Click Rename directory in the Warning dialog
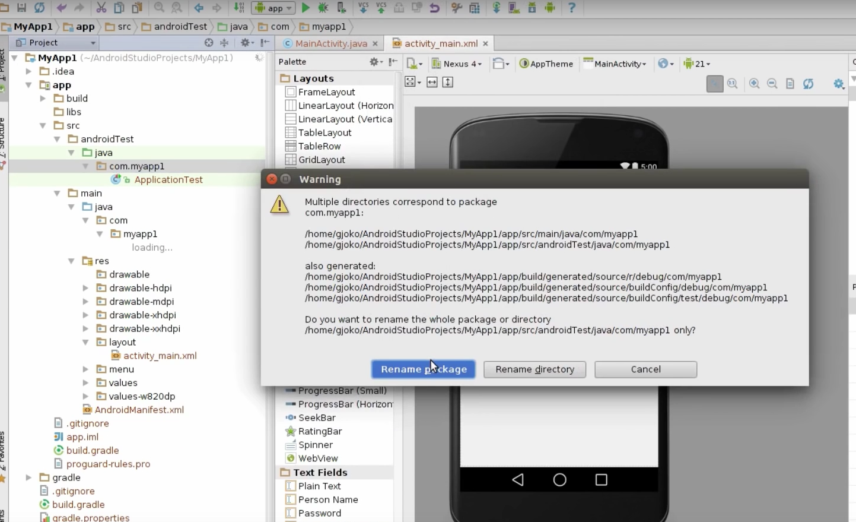Screen dimensions: 856x522 [x=534, y=369]
